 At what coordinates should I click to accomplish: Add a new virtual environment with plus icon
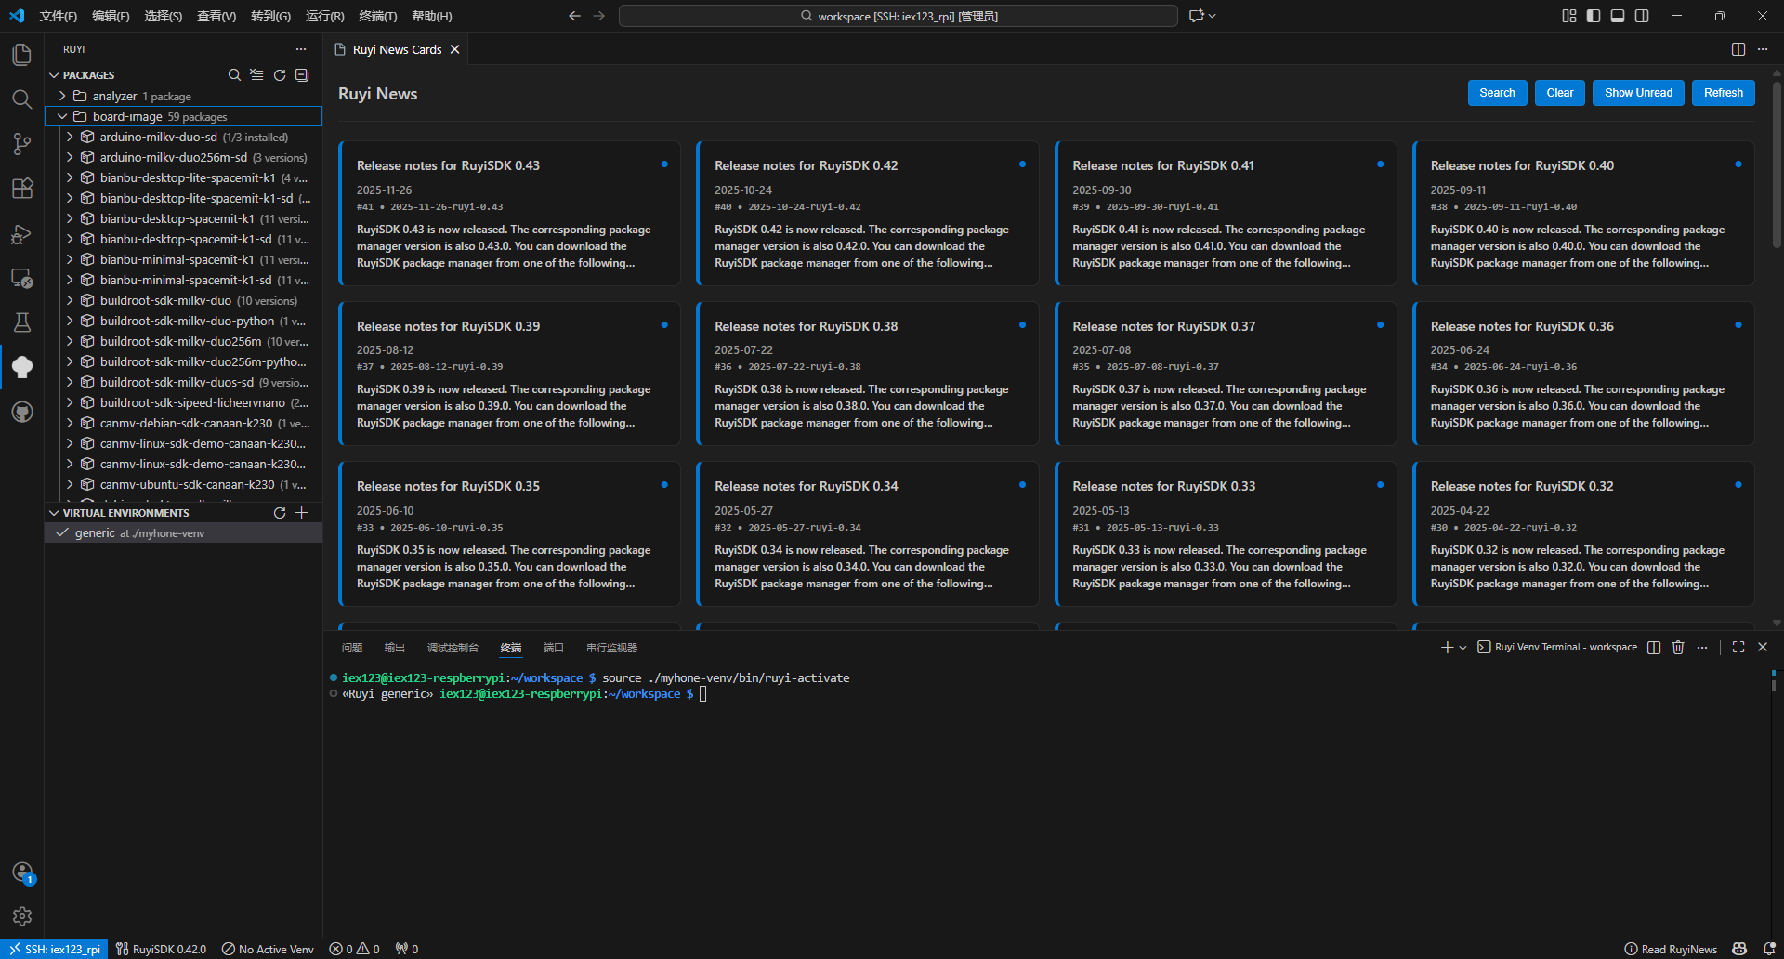click(302, 513)
